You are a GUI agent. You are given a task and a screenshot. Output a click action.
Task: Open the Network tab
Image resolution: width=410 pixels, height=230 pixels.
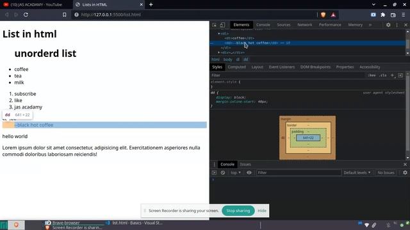click(x=305, y=25)
